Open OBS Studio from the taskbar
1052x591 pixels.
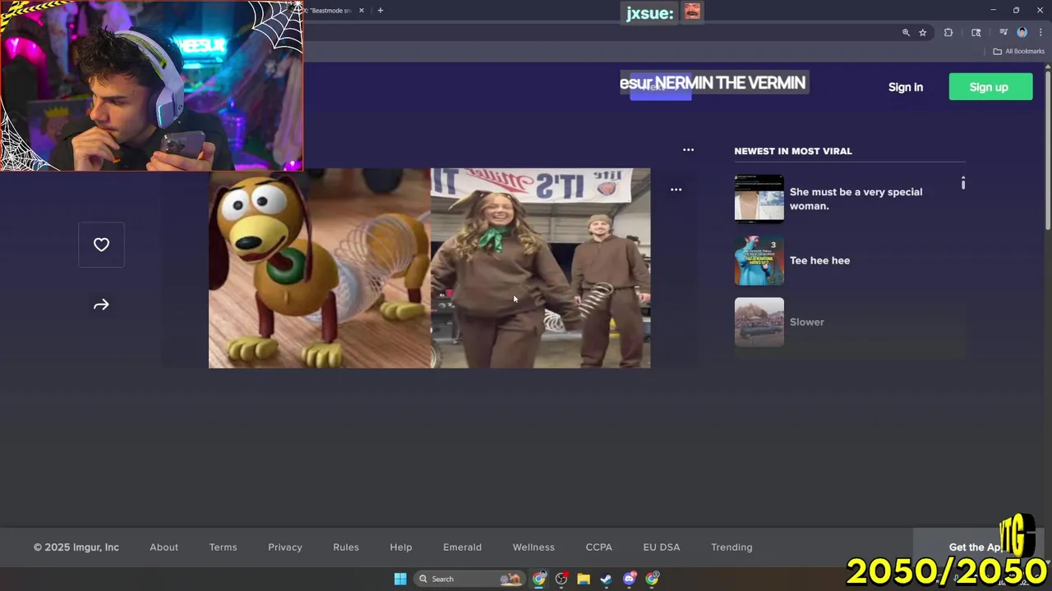(x=561, y=579)
